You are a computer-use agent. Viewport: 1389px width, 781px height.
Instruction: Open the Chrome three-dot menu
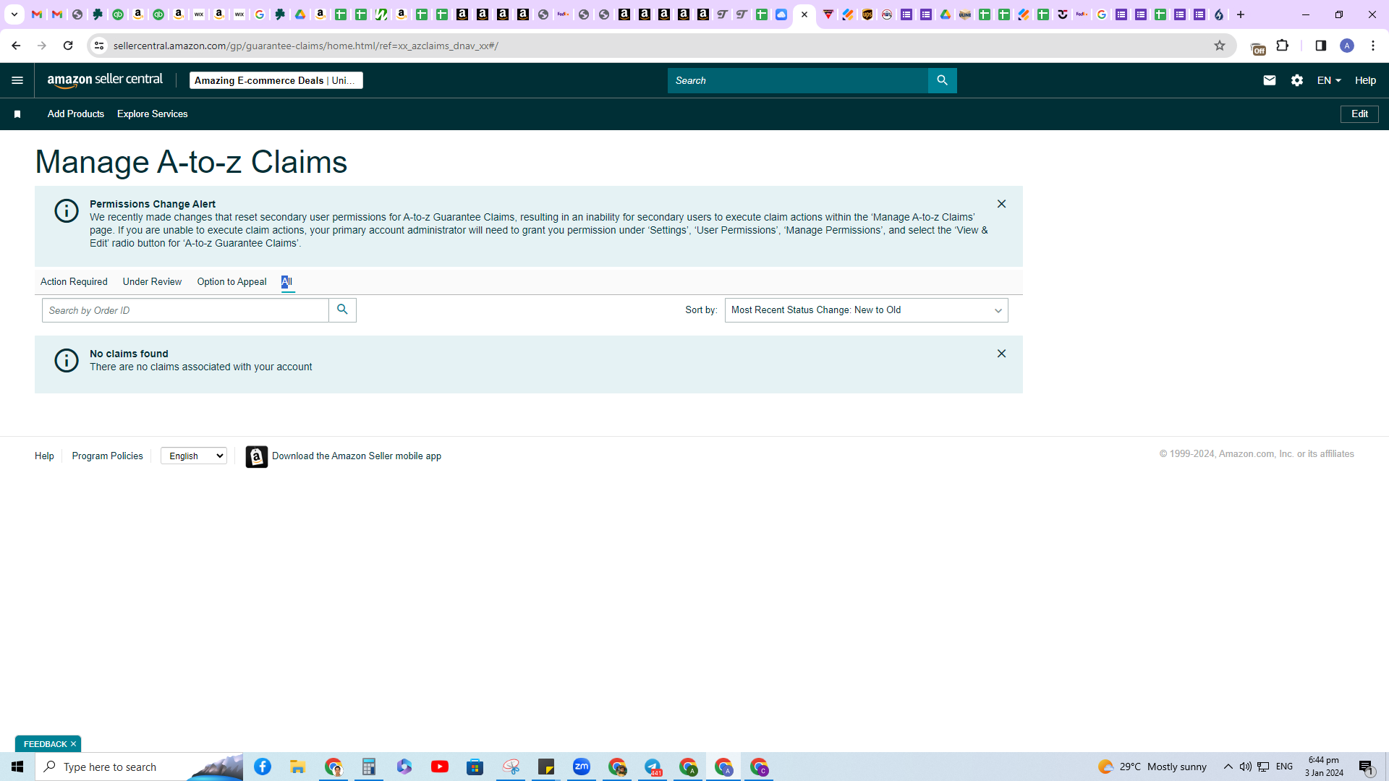[1373, 46]
